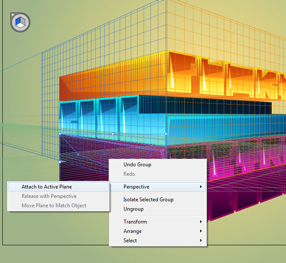Click Release with Perspective entry
Image resolution: width=286 pixels, height=263 pixels.
coord(58,196)
